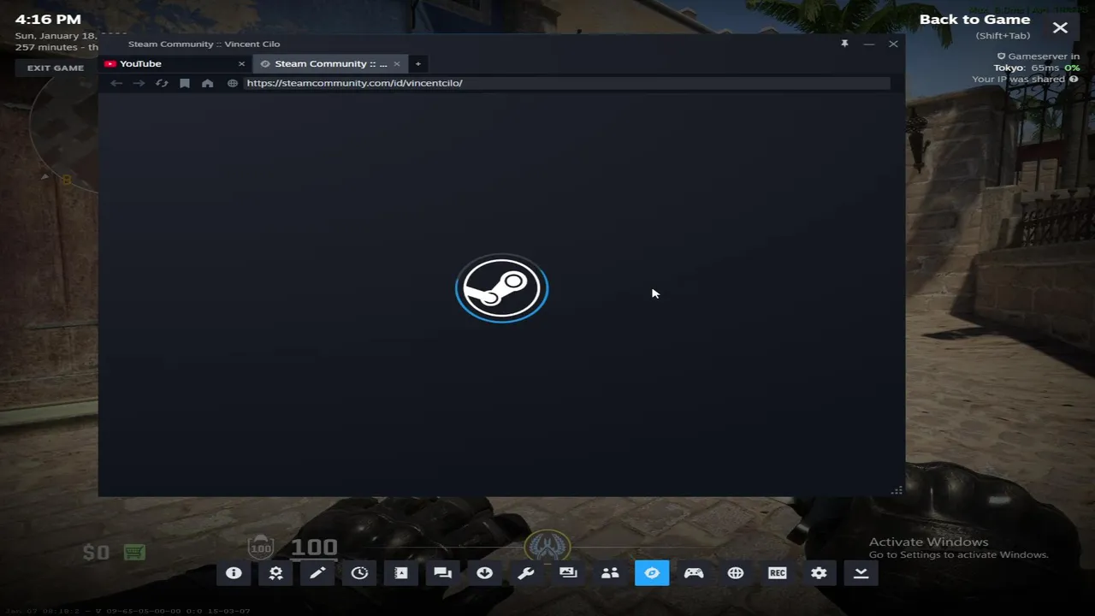Collapse the overlay toolbar with down-arrow icon
This screenshot has width=1095, height=616.
(x=861, y=573)
